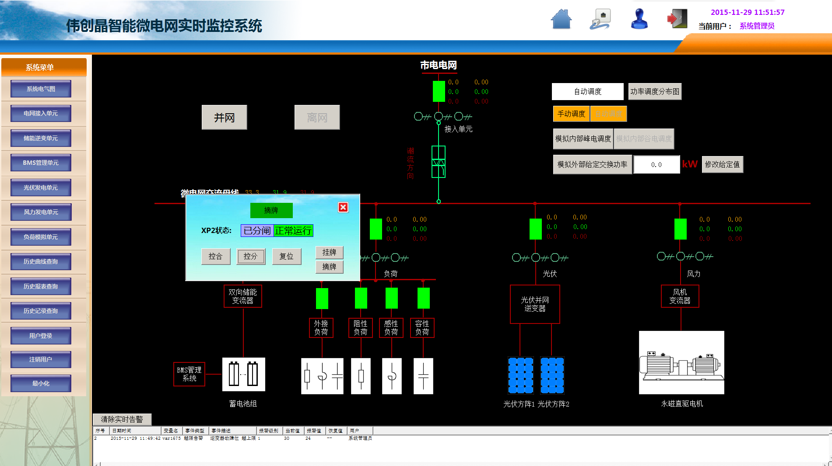Viewport: 832px width, 466px height.
Task: Open 历史记录查询 menu item
Action: point(41,311)
